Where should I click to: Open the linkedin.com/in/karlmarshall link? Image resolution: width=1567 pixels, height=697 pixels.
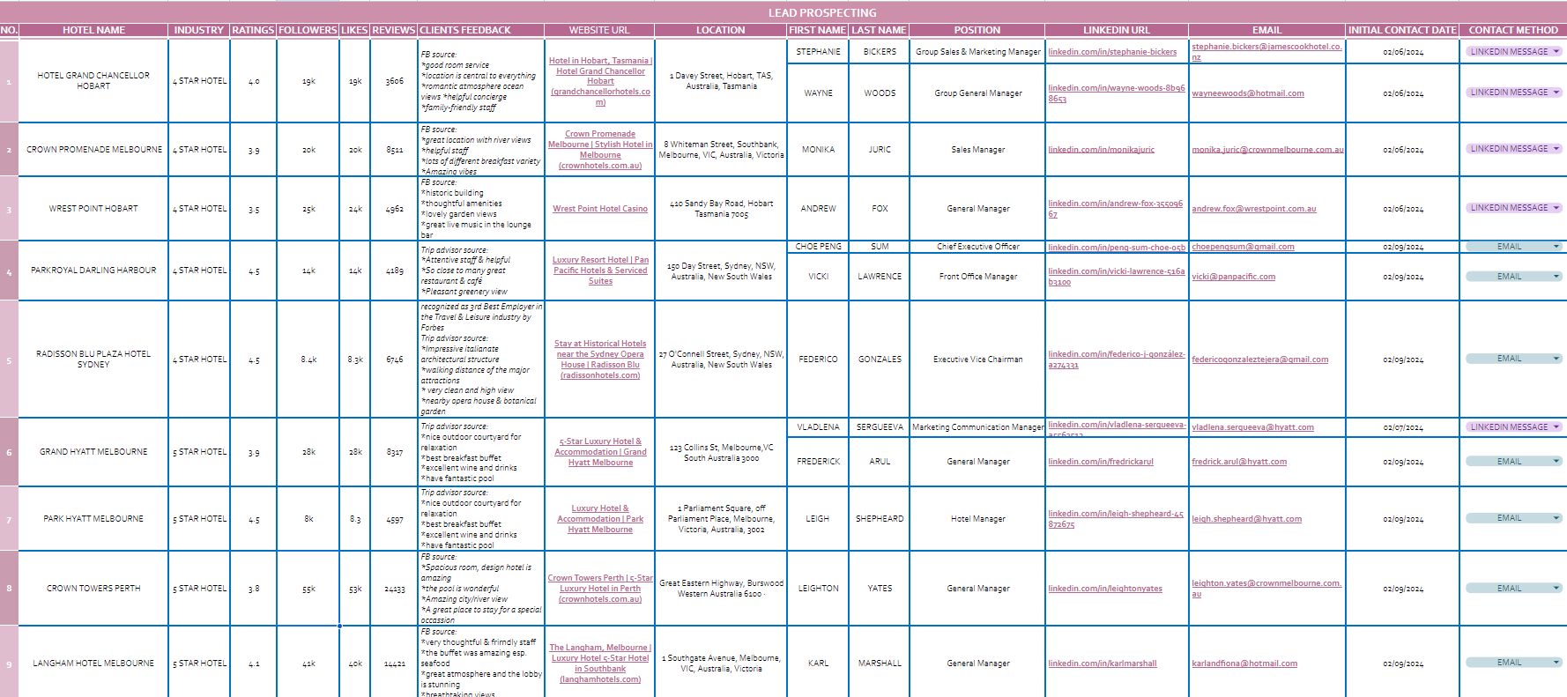(1103, 664)
